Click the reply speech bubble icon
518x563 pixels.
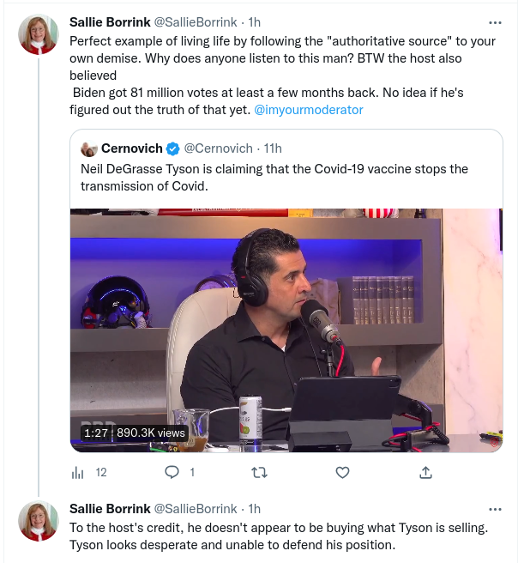172,472
